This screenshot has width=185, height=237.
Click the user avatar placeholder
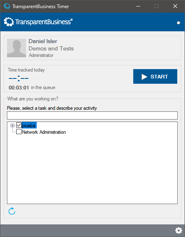click(16, 48)
